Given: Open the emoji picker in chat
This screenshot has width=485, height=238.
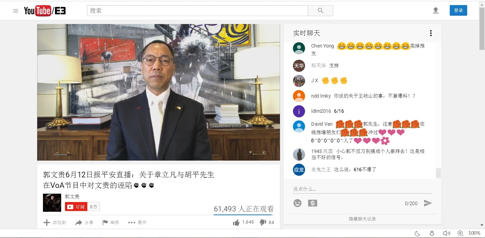Looking at the screenshot, I should 297,203.
